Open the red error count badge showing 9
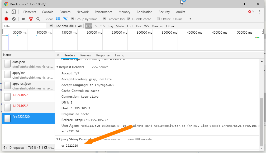 (251, 12)
